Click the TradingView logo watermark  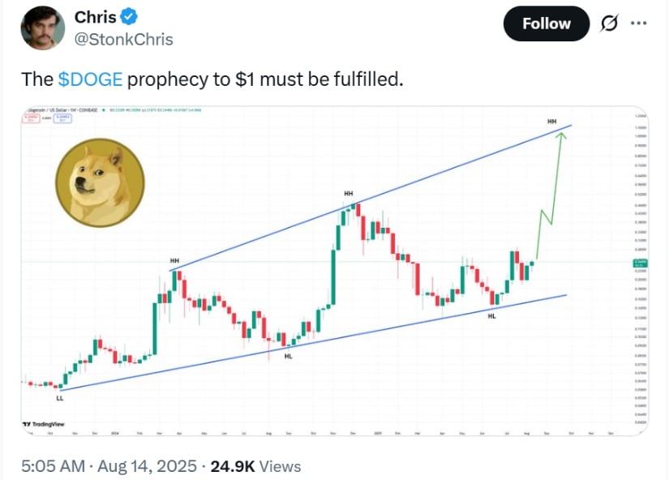point(44,424)
